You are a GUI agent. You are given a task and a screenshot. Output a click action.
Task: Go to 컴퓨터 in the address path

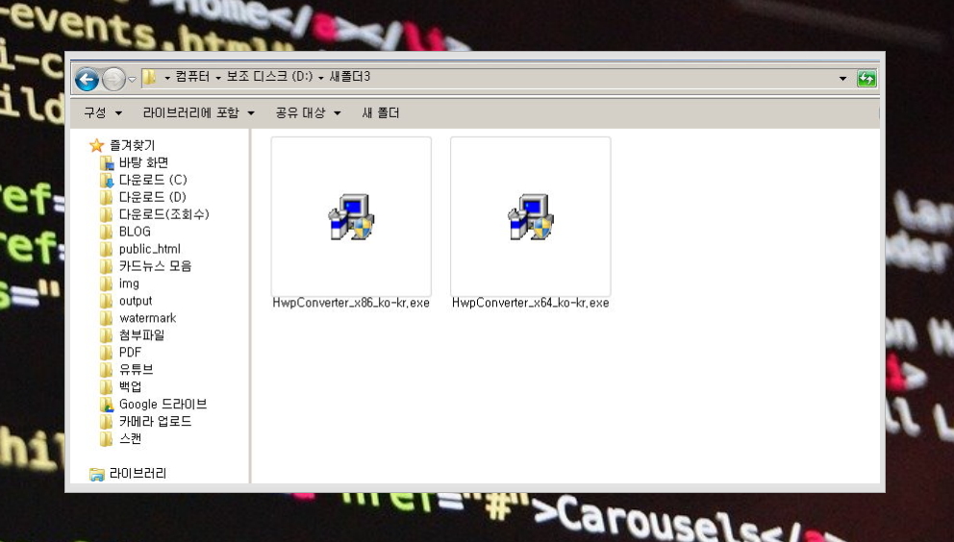pos(192,77)
